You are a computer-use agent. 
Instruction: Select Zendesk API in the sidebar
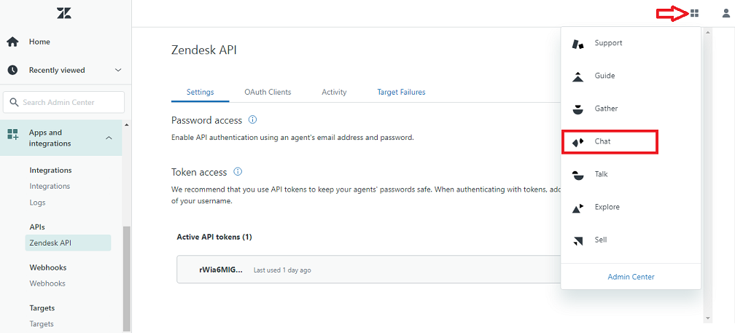68,243
